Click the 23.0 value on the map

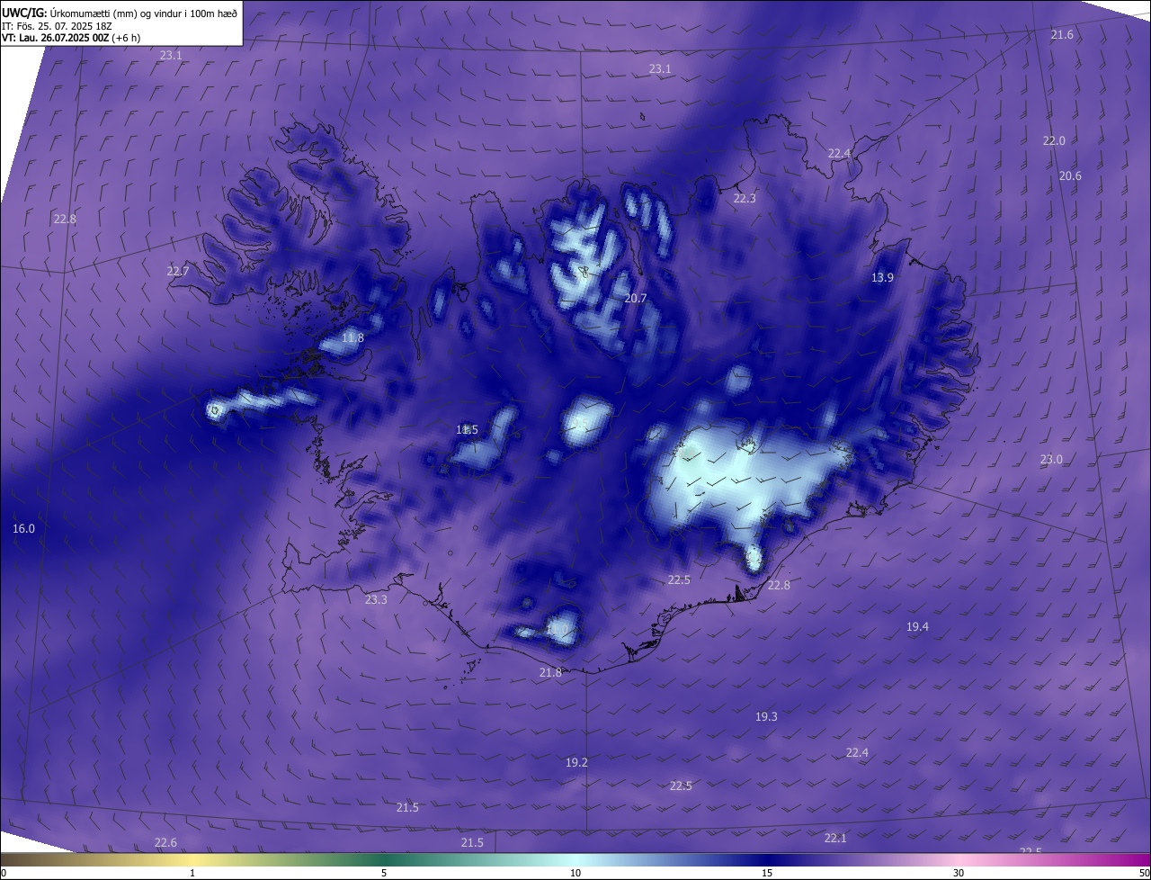[x=1051, y=459]
